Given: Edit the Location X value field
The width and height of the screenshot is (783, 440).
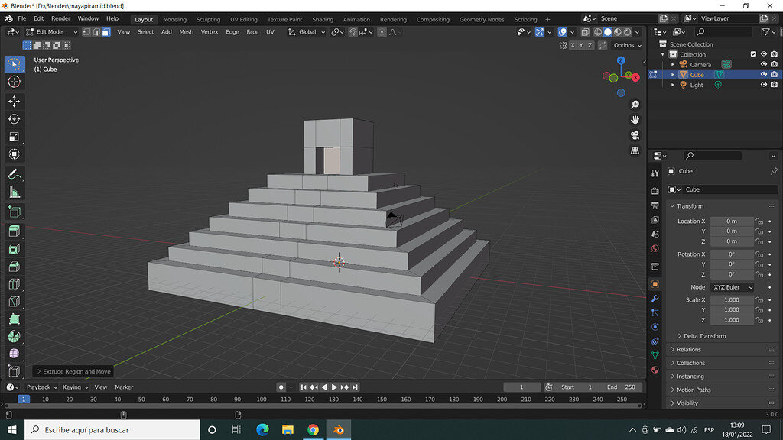Looking at the screenshot, I should tap(730, 221).
